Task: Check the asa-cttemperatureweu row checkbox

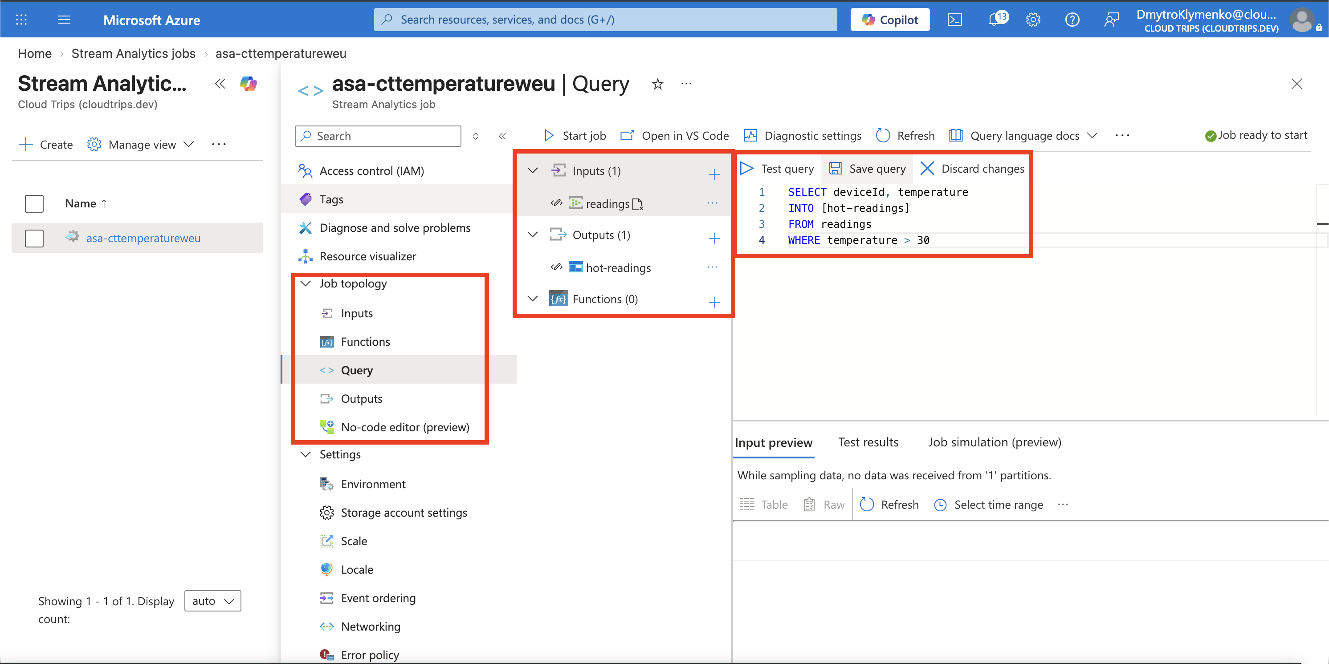Action: coord(34,238)
